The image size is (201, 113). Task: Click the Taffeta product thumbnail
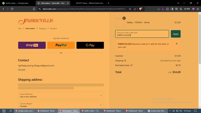120,22
